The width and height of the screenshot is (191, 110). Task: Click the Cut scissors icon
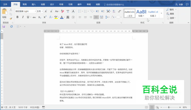pos(11,10)
